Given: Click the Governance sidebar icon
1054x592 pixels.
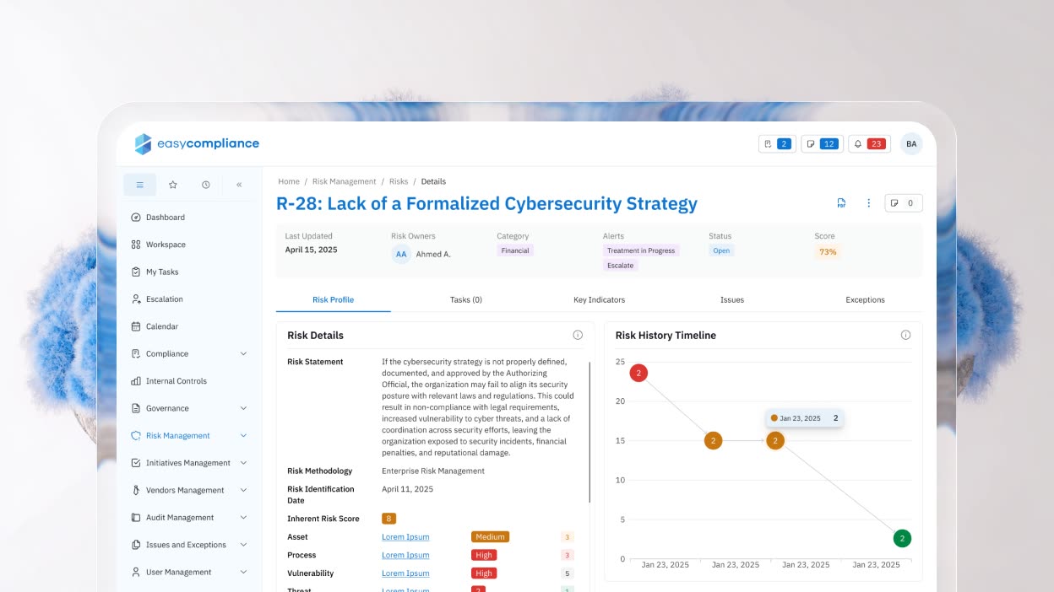Looking at the screenshot, I should [136, 408].
